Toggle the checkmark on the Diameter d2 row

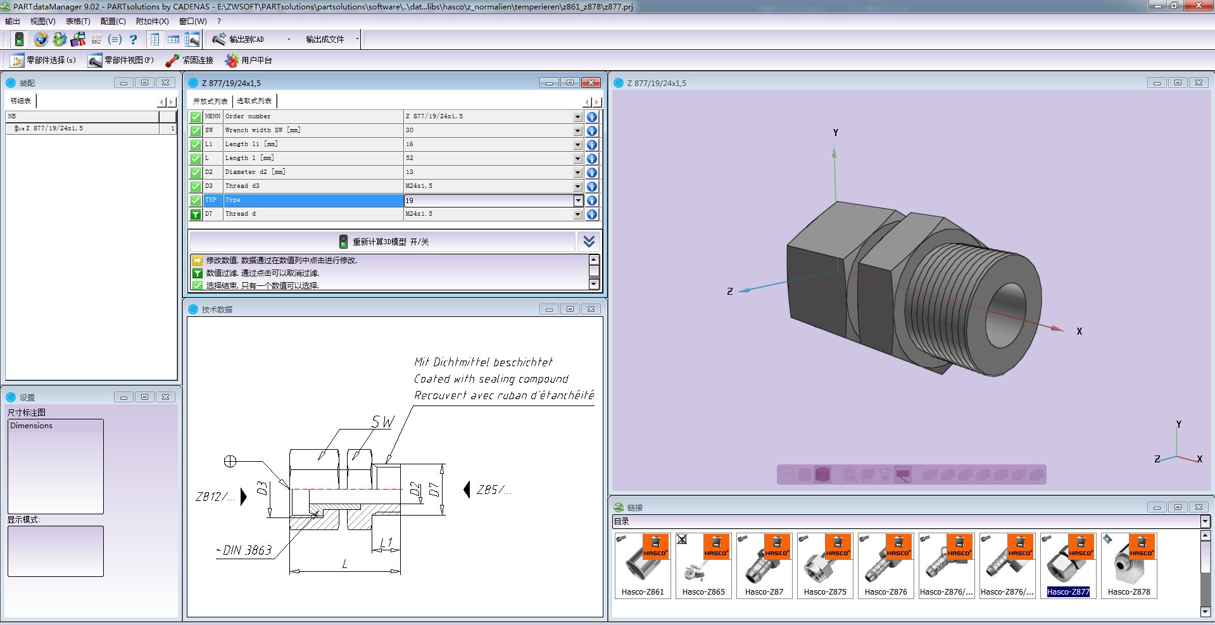(196, 172)
